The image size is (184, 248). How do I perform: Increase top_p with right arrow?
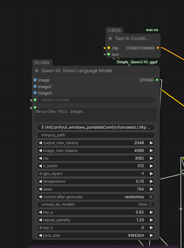tap(151, 212)
